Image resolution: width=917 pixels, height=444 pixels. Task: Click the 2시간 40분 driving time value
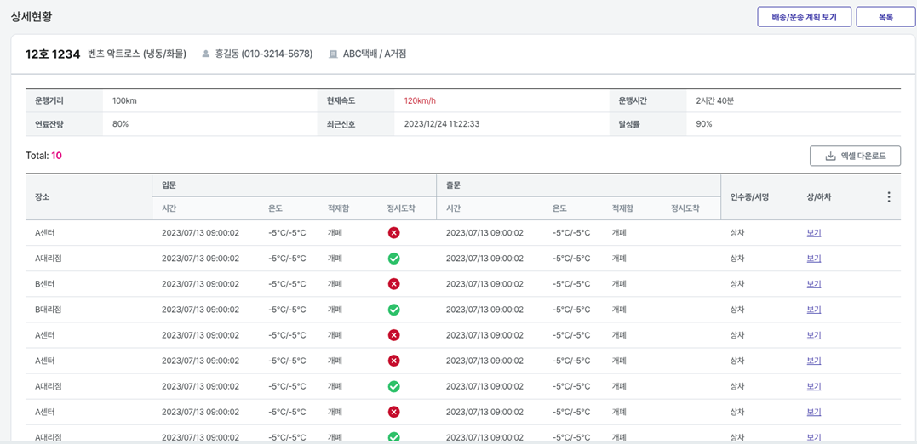pos(714,100)
